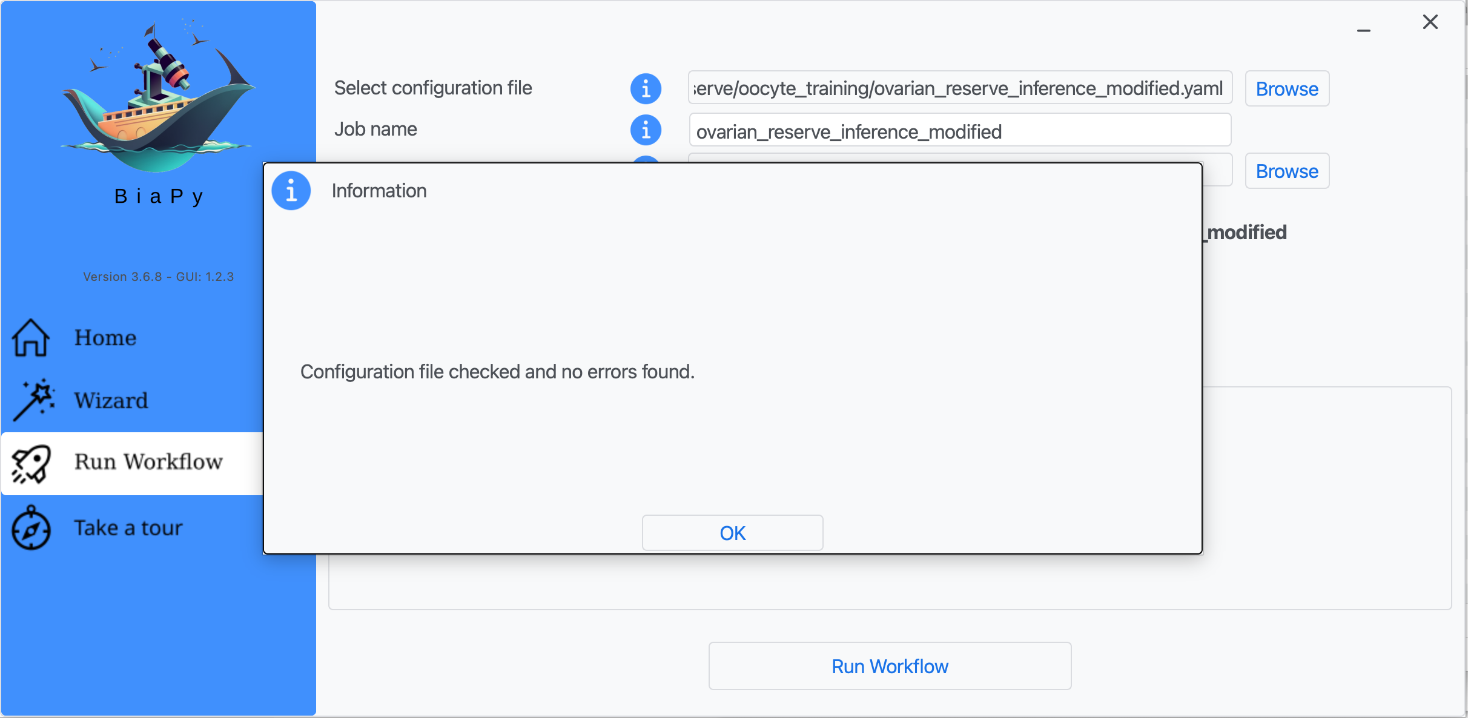
Task: Minimize the BiaPy window
Action: point(1364,30)
